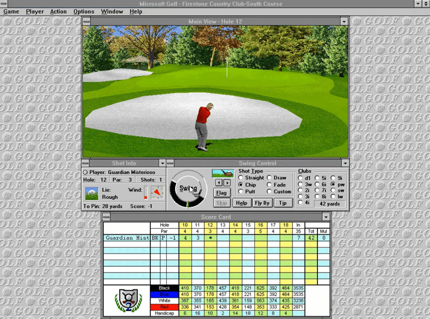430x319 pixels.
Task: Click the golf ball icon beside Player
Action: 85,172
